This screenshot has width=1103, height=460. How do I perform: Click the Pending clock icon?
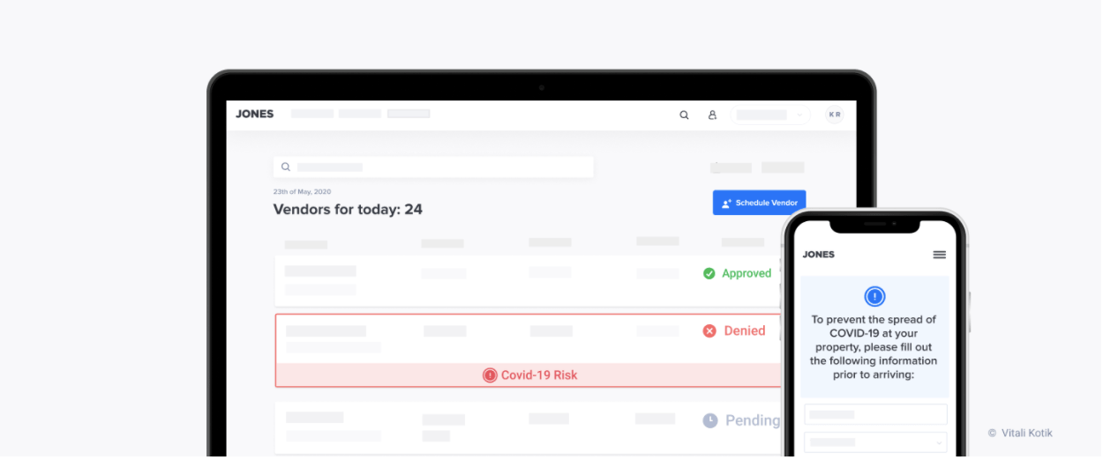(x=710, y=421)
